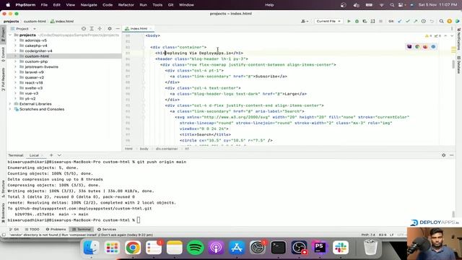Toggle tool window bars via status bar corner icon

[4, 235]
